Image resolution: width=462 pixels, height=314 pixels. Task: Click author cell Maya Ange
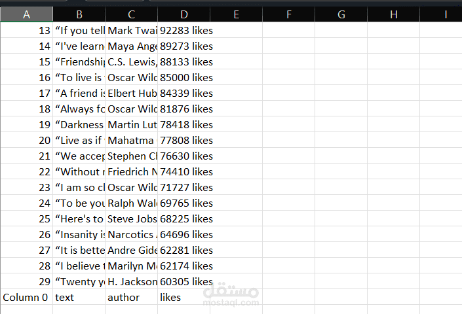pyautogui.click(x=132, y=46)
